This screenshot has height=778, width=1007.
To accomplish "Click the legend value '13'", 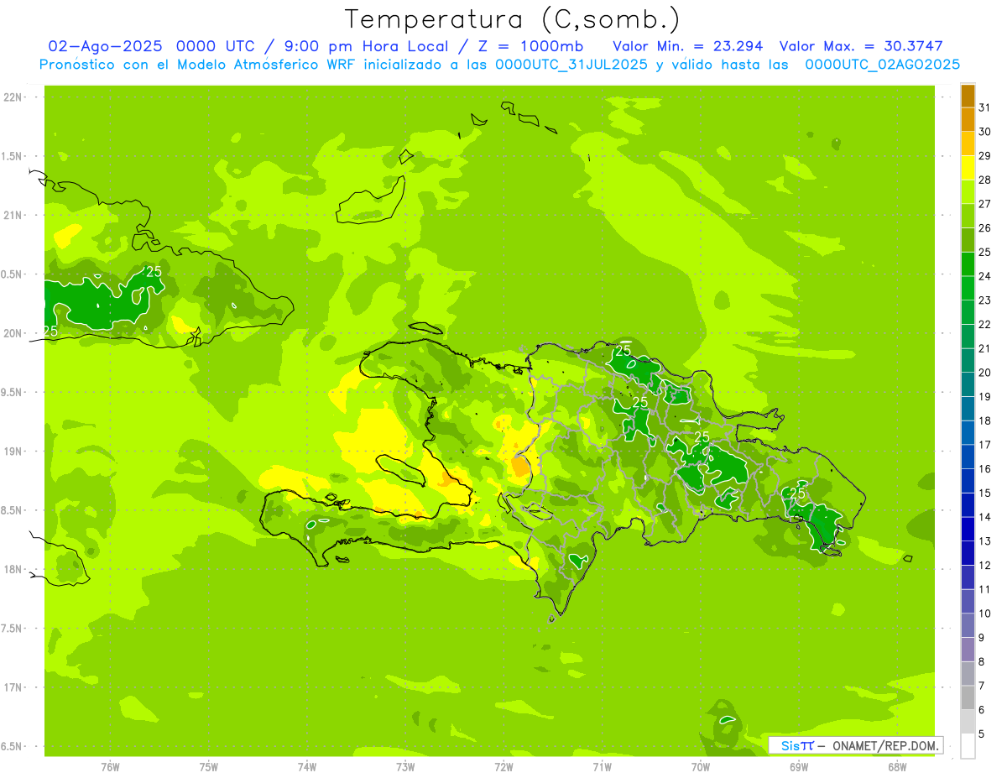I will click(985, 541).
